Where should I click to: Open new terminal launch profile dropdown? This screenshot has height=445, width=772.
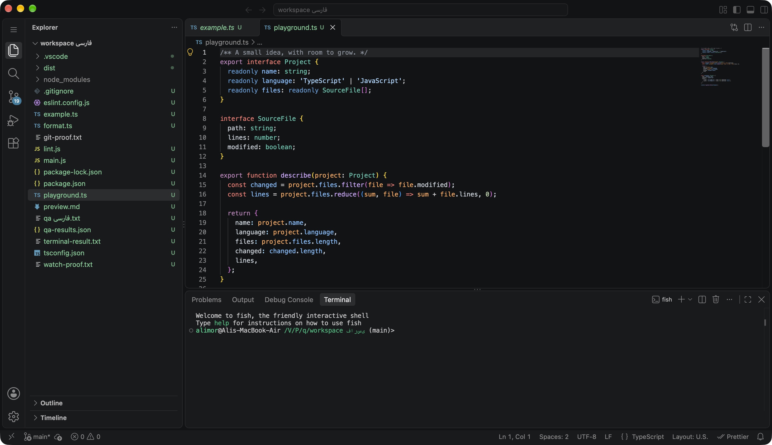690,299
